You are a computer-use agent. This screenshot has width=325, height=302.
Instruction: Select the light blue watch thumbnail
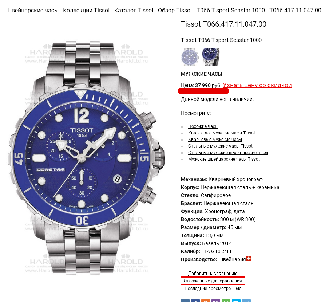click(190, 57)
